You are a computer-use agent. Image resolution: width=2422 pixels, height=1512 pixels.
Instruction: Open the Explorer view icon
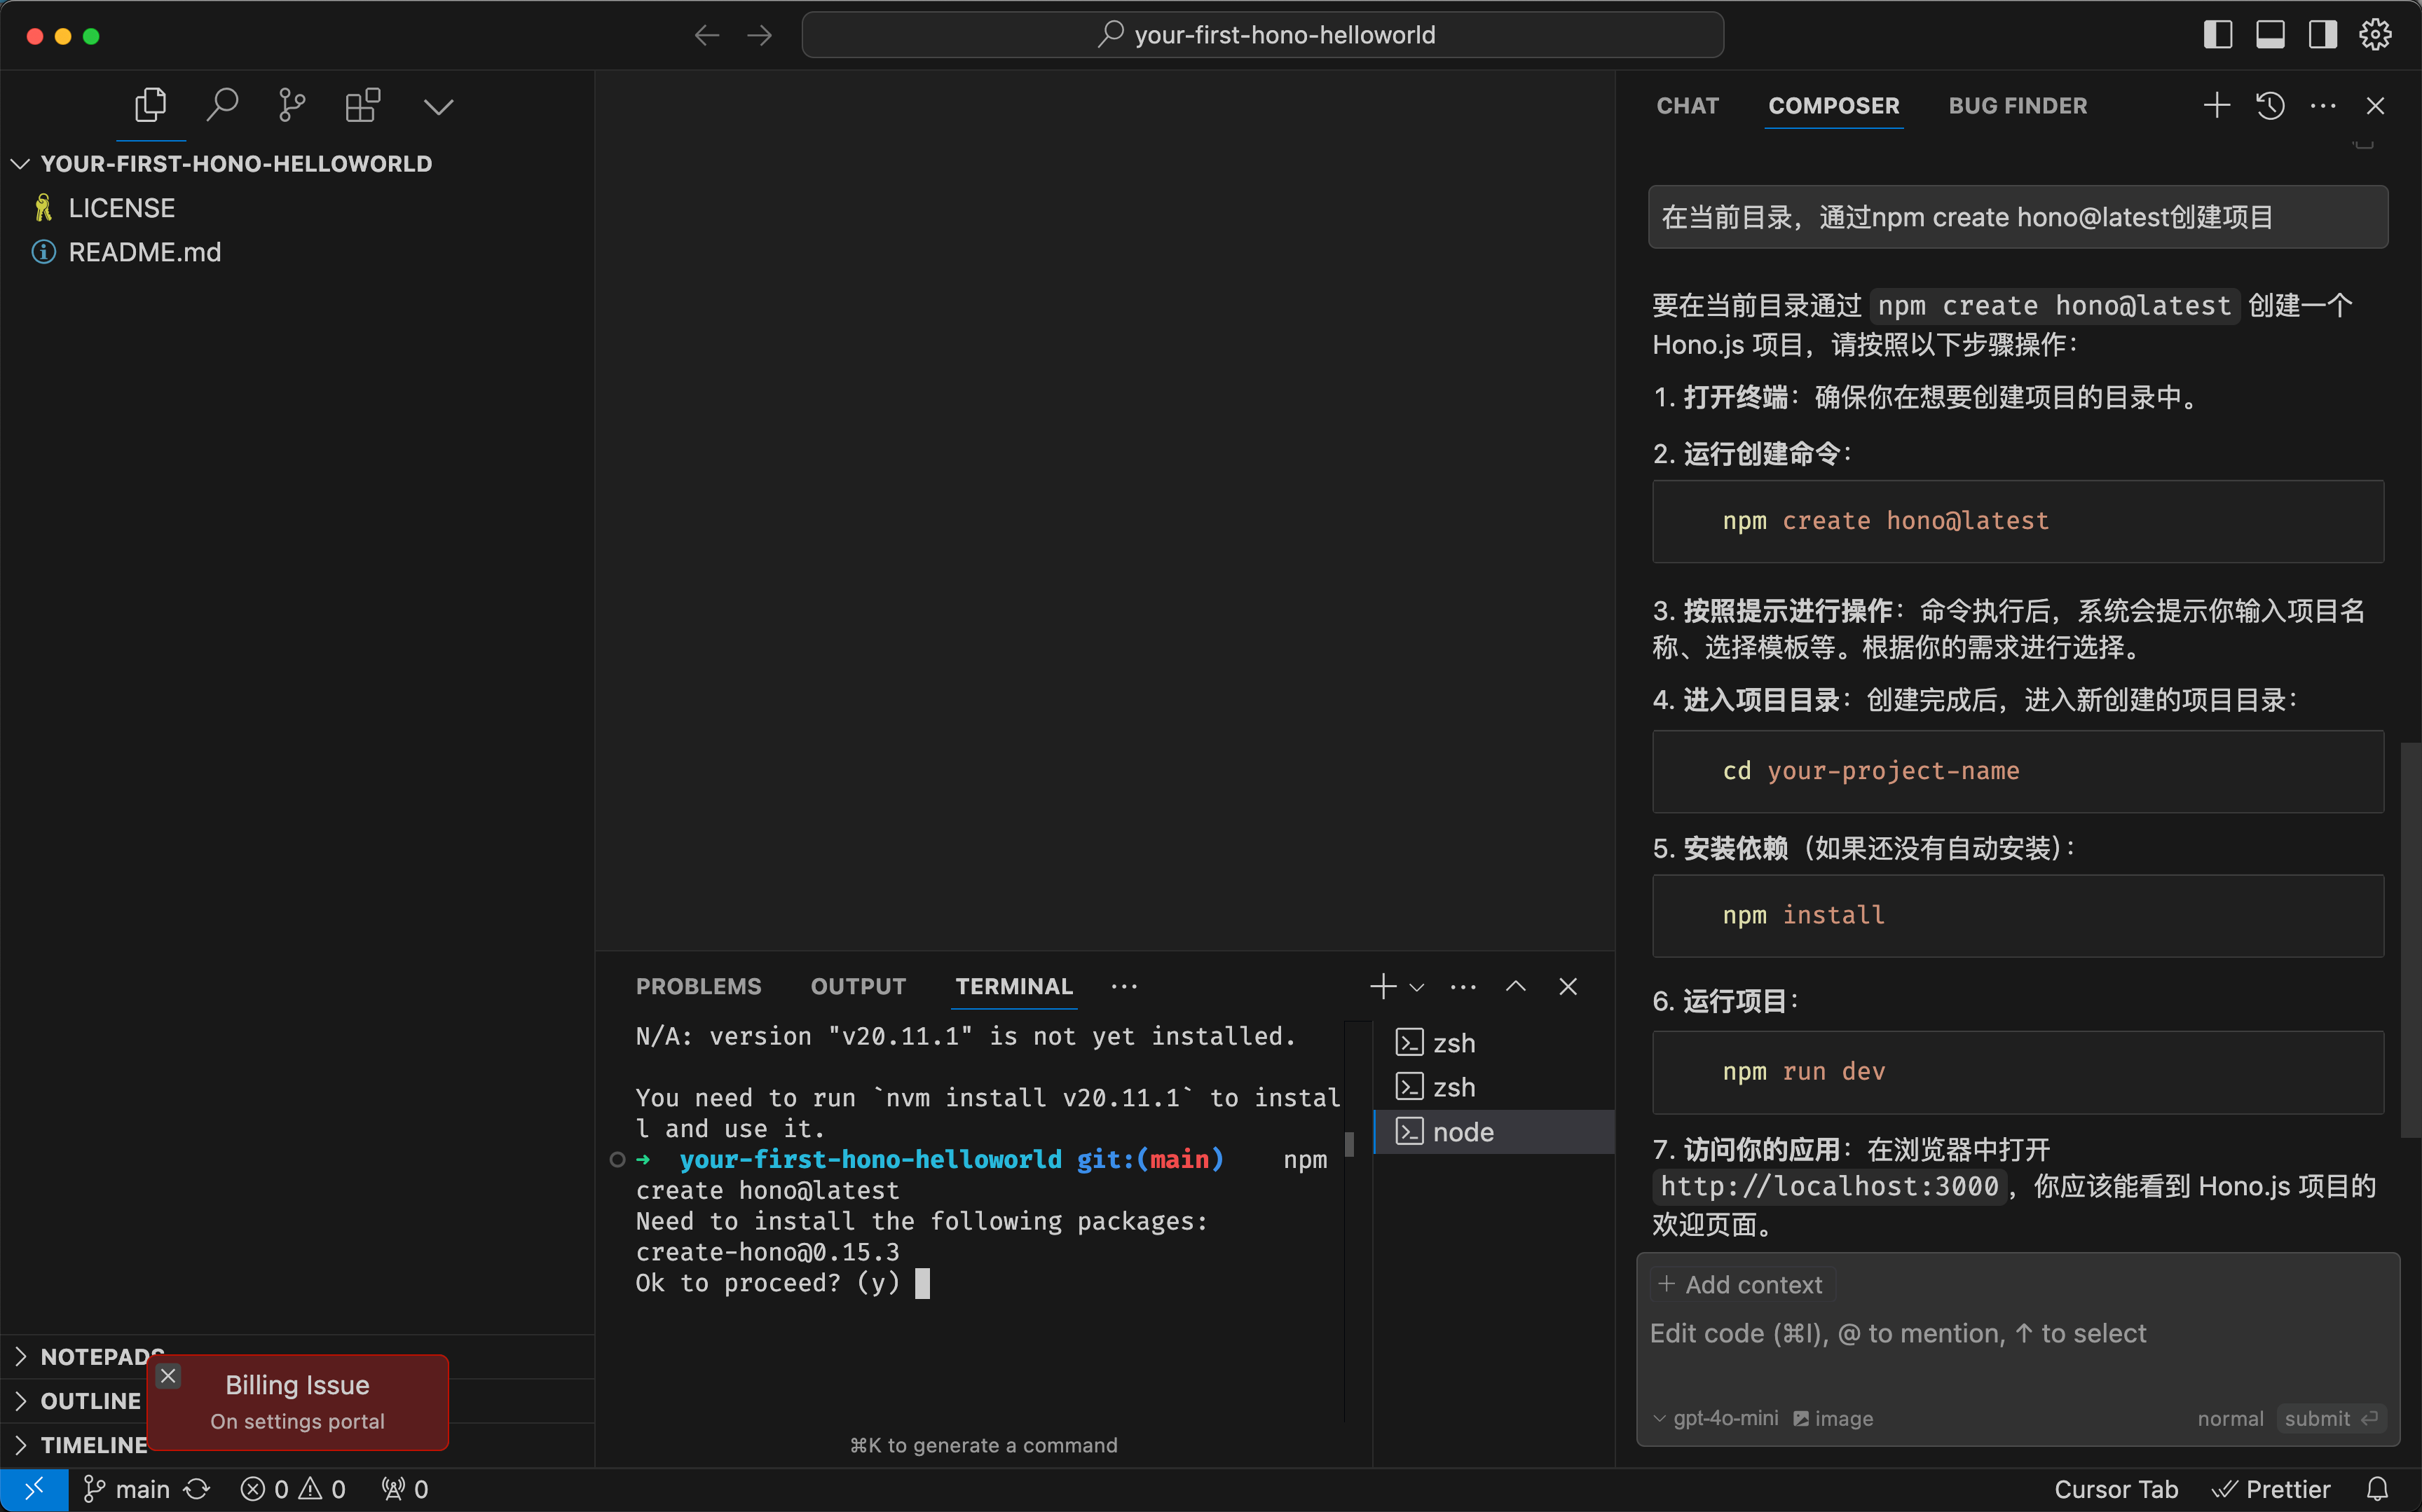click(151, 105)
